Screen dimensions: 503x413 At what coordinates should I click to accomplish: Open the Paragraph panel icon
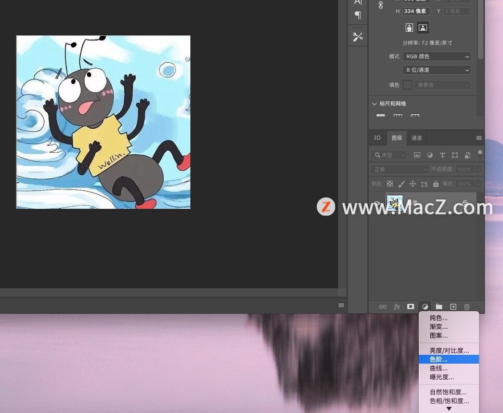coord(358,15)
